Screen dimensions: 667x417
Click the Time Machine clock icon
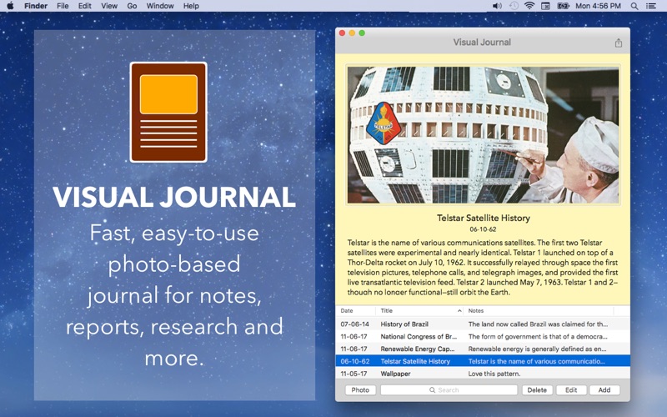(x=514, y=6)
